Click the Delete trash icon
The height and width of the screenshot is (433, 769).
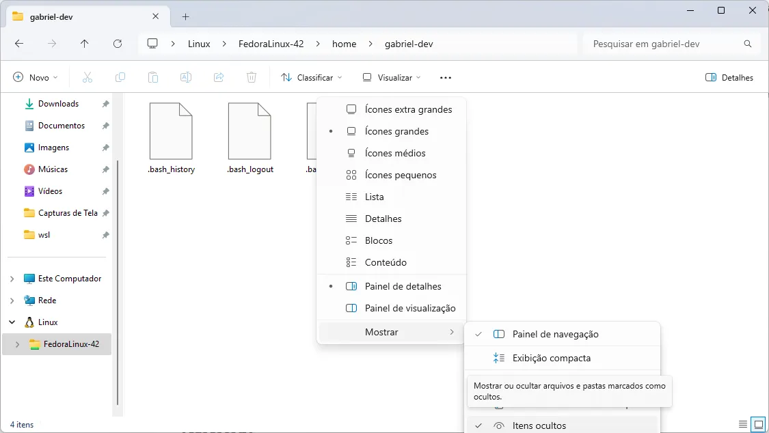pos(252,77)
